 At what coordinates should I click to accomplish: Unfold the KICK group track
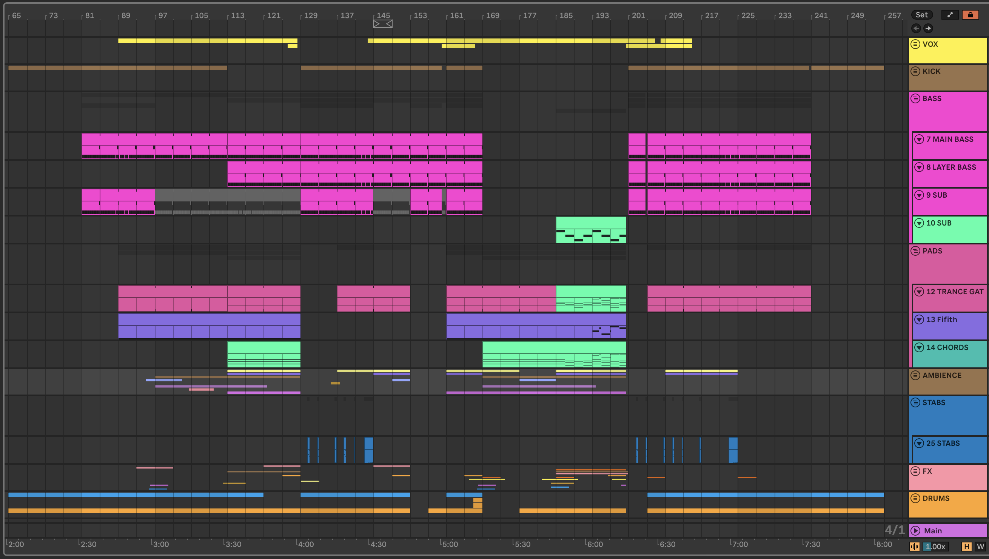[915, 71]
